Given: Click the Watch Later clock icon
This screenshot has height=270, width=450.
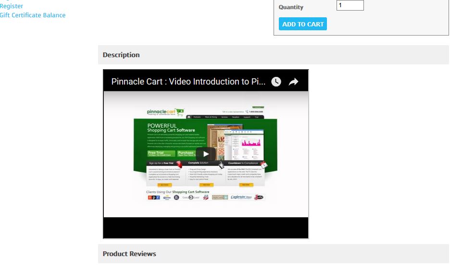Looking at the screenshot, I should [x=276, y=82].
